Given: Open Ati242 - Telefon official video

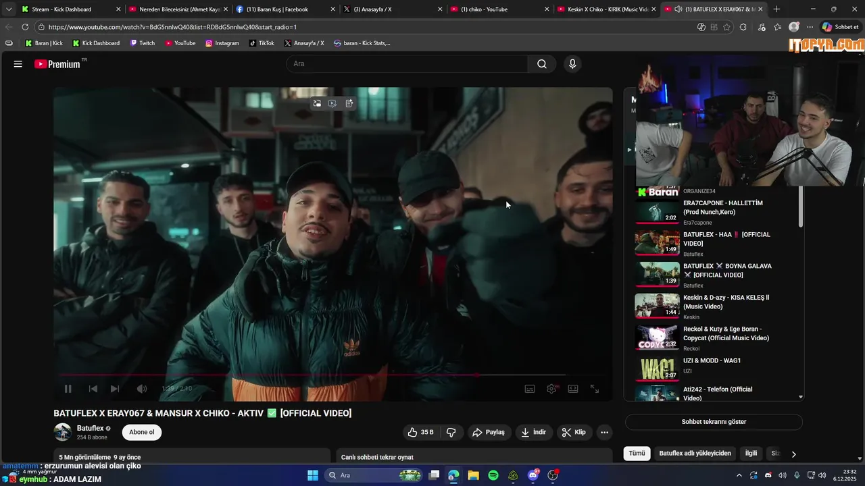Looking at the screenshot, I should point(718,394).
